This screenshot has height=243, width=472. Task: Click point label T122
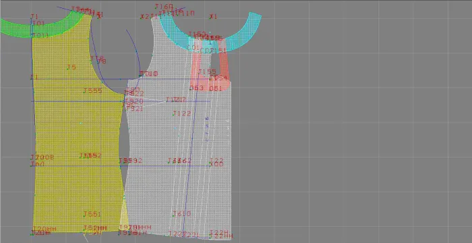(182, 114)
